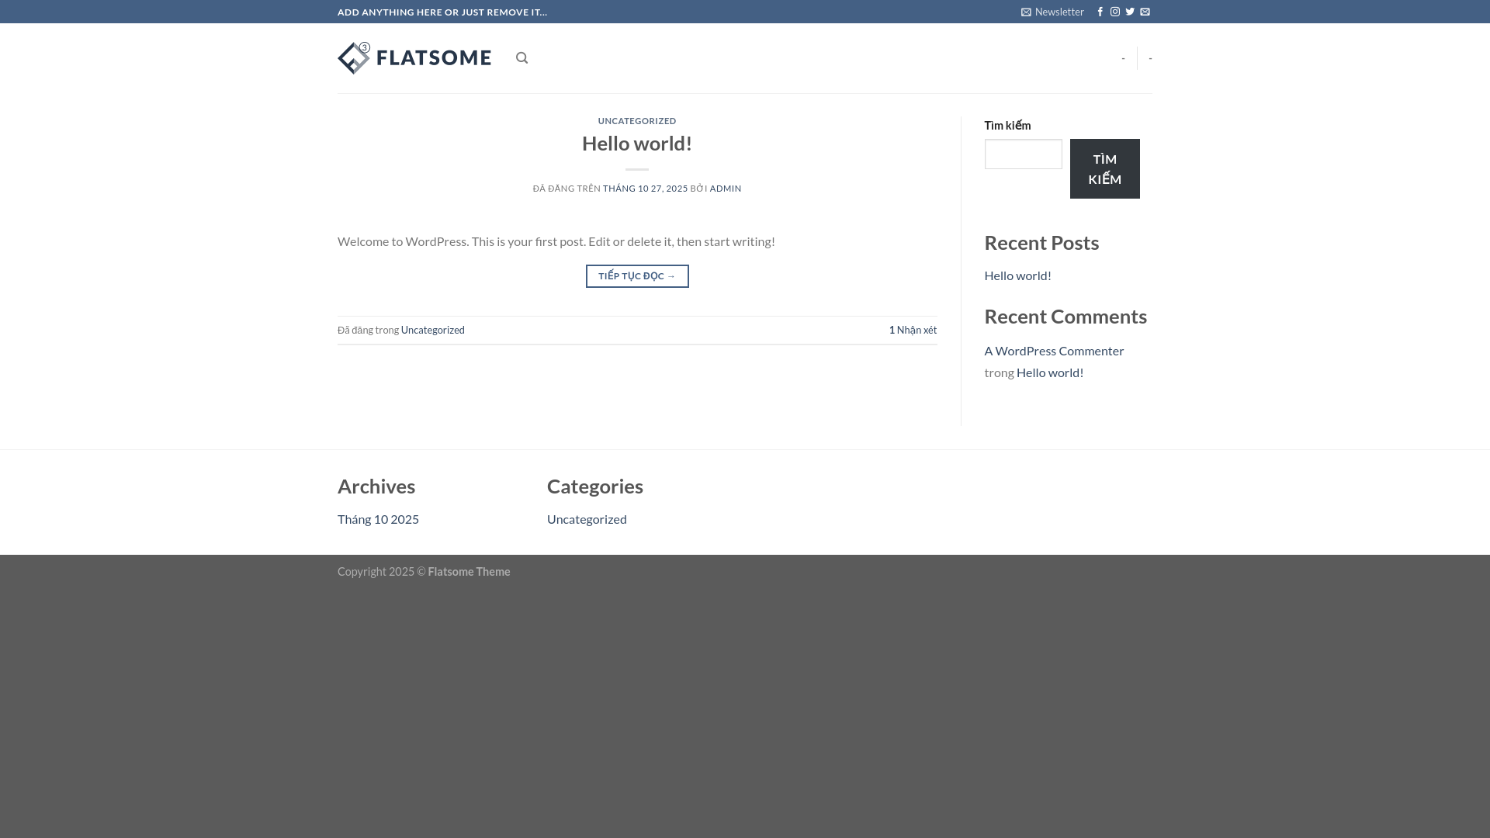This screenshot has width=1490, height=838.
Task: Click the TÌM KIẾM search button
Action: pyautogui.click(x=1104, y=168)
